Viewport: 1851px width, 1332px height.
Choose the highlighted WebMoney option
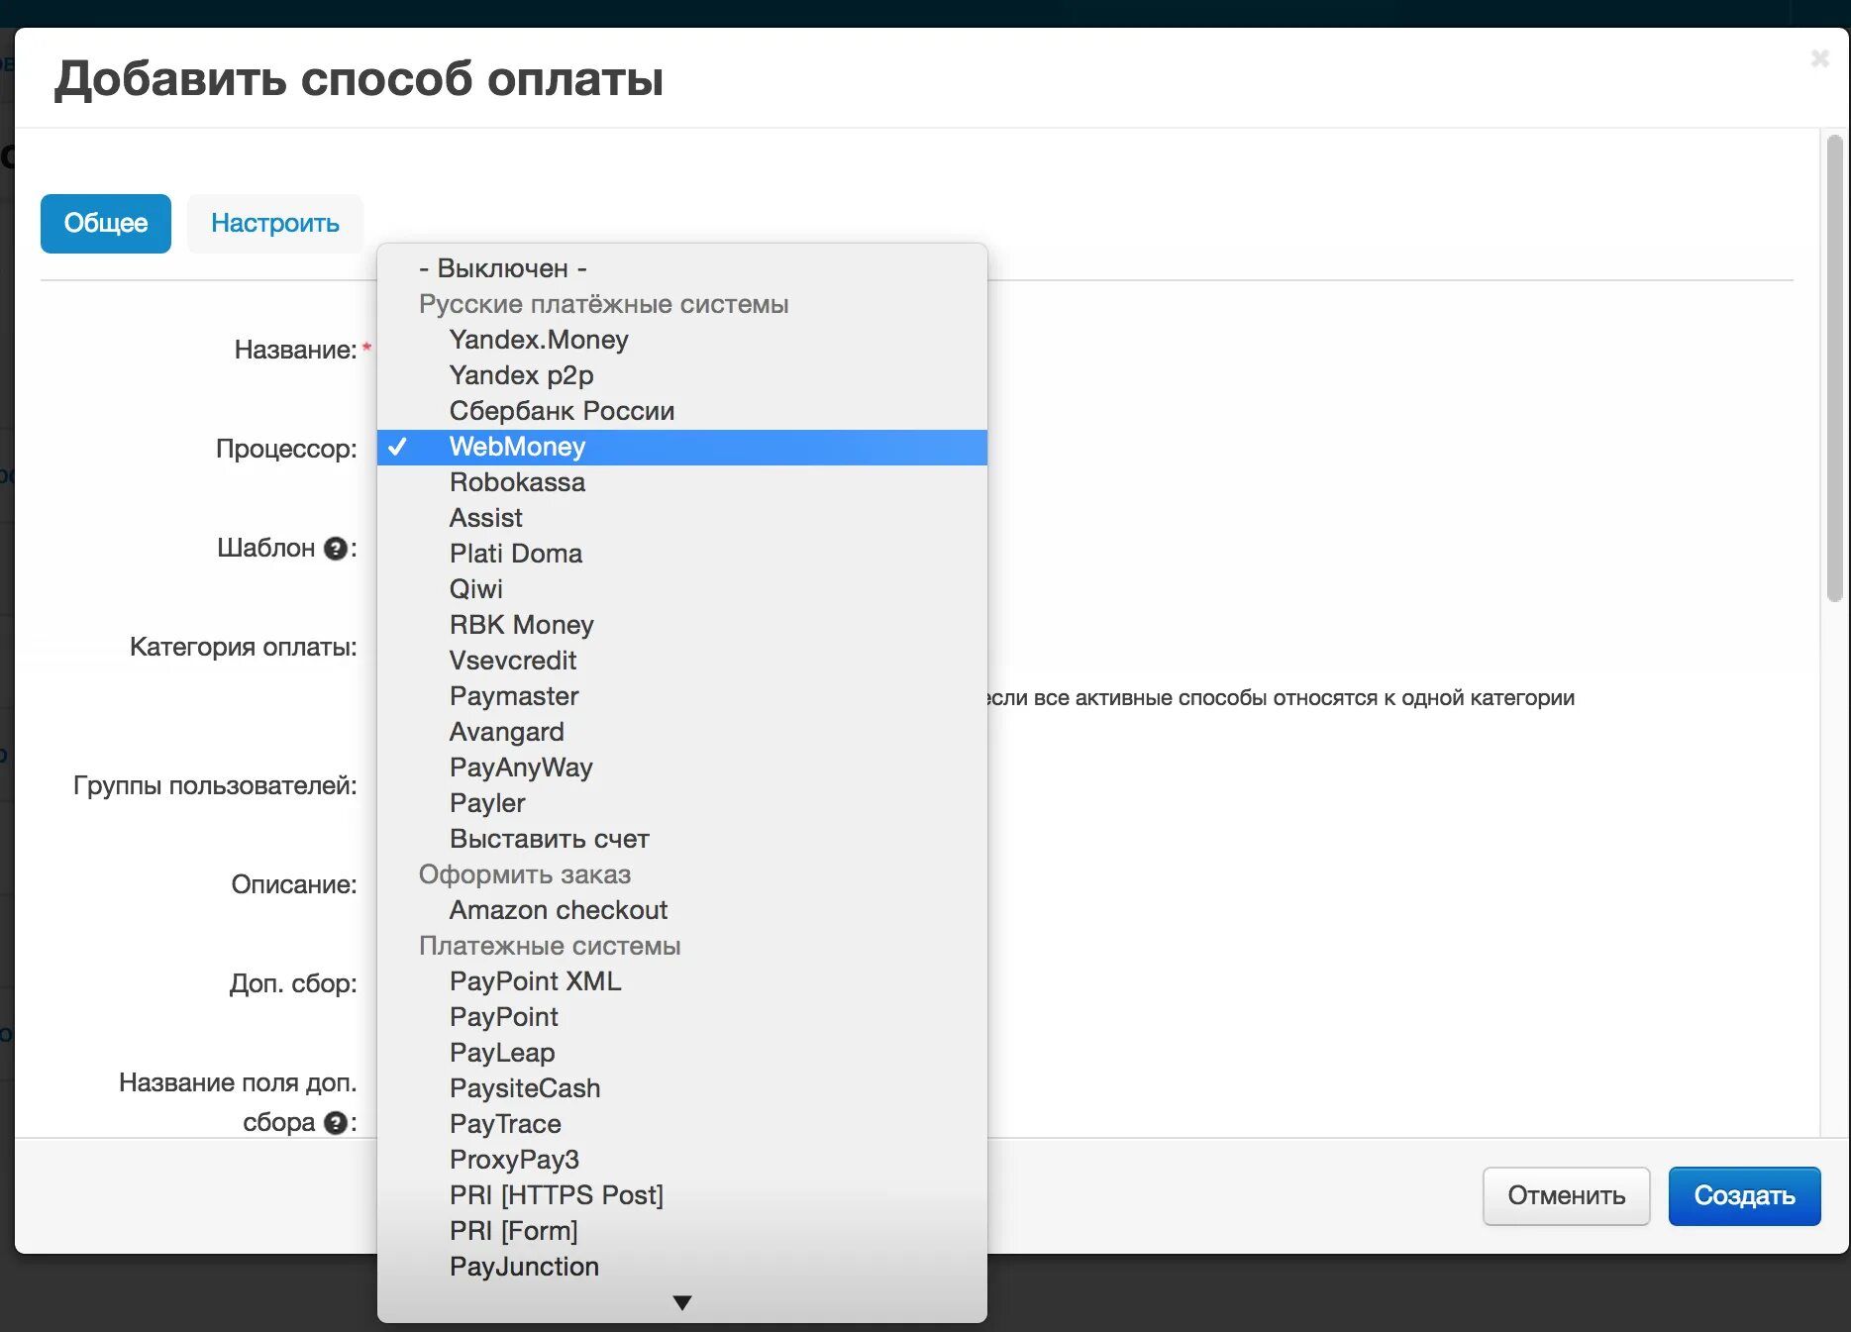[x=682, y=447]
